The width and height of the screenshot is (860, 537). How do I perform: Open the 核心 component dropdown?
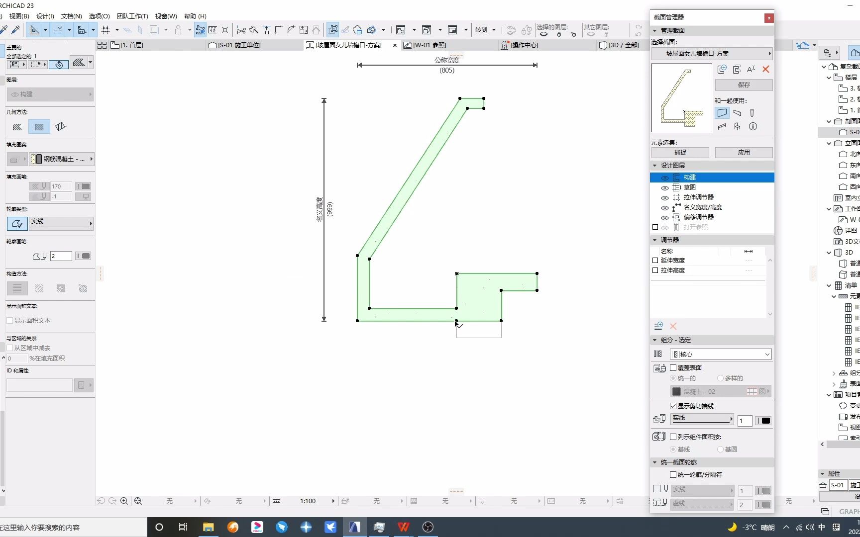[x=720, y=354]
